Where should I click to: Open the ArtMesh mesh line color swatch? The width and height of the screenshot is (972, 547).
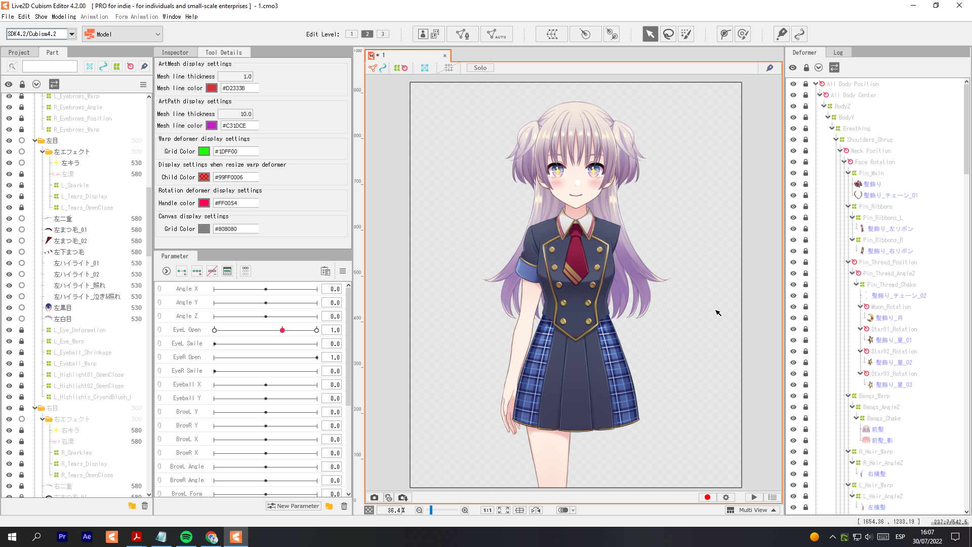point(212,88)
